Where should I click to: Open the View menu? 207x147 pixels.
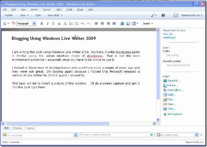(x=23, y=10)
